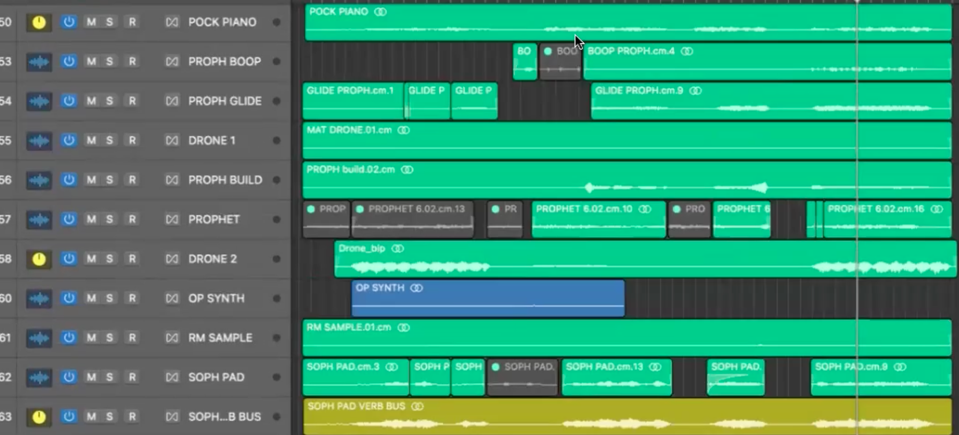The height and width of the screenshot is (435, 959).
Task: Click the PROPHET waveform track icon
Action: point(39,220)
